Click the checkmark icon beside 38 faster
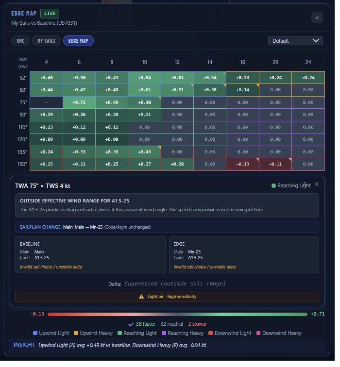340x367 pixels. tap(130, 324)
